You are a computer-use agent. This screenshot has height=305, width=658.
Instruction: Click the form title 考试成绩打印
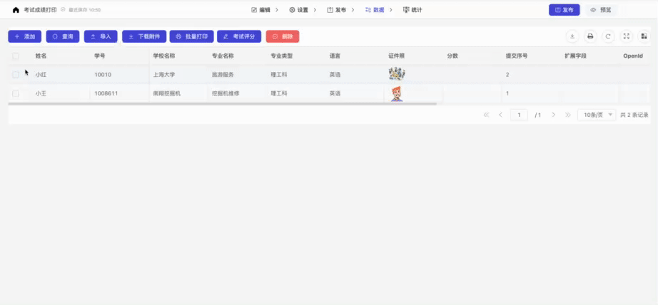point(40,10)
